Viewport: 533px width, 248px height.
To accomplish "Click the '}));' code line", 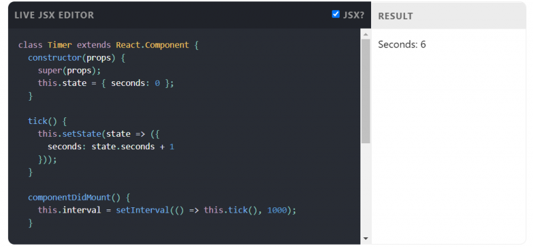I will click(x=47, y=159).
